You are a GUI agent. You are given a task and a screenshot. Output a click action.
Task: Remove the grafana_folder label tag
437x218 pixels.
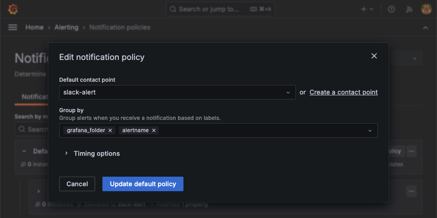tap(111, 130)
